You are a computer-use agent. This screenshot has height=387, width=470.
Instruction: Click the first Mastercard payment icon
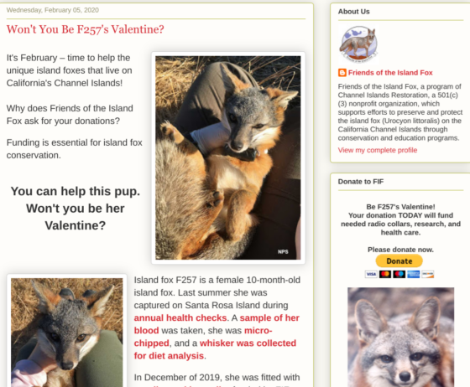pos(385,274)
